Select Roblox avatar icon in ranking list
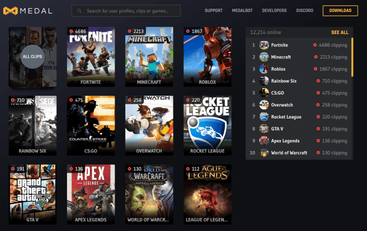The image size is (367, 231). click(264, 69)
